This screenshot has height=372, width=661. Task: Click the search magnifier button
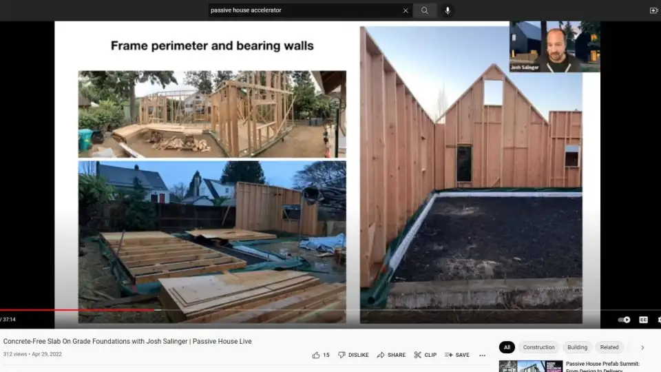click(x=425, y=10)
